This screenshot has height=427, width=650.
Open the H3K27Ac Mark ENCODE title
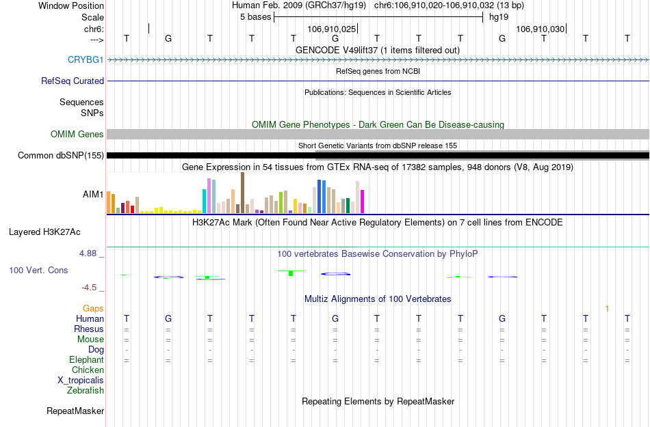378,223
